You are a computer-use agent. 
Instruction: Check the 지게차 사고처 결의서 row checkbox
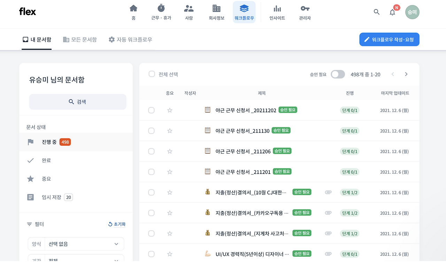click(151, 233)
